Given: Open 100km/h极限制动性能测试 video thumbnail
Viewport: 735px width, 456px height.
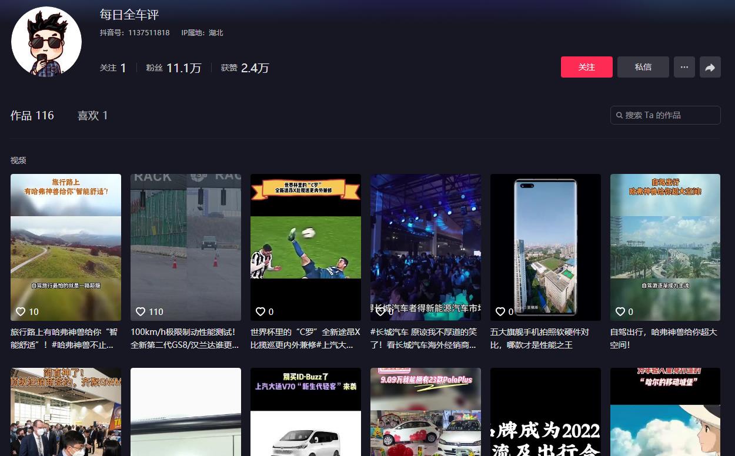Looking at the screenshot, I should tap(186, 247).
